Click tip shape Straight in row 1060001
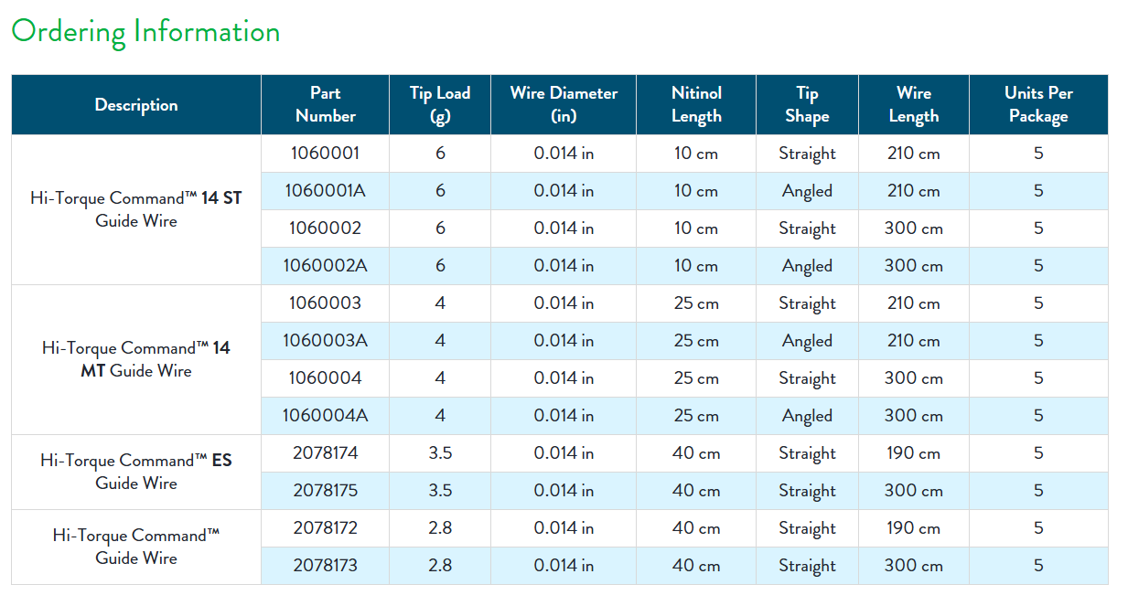The image size is (1128, 606). [807, 154]
